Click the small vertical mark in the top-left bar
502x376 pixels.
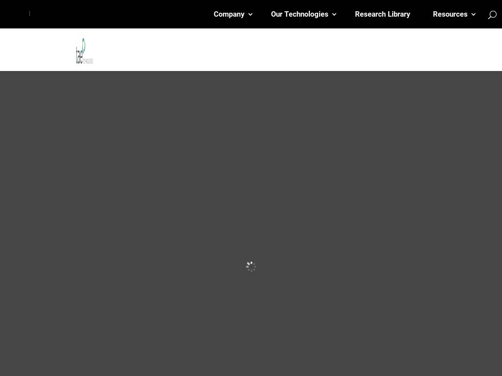point(29,14)
